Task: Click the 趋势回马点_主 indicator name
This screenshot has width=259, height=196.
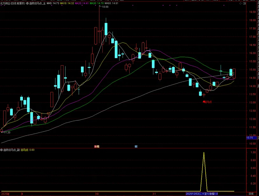Action: (37, 3)
